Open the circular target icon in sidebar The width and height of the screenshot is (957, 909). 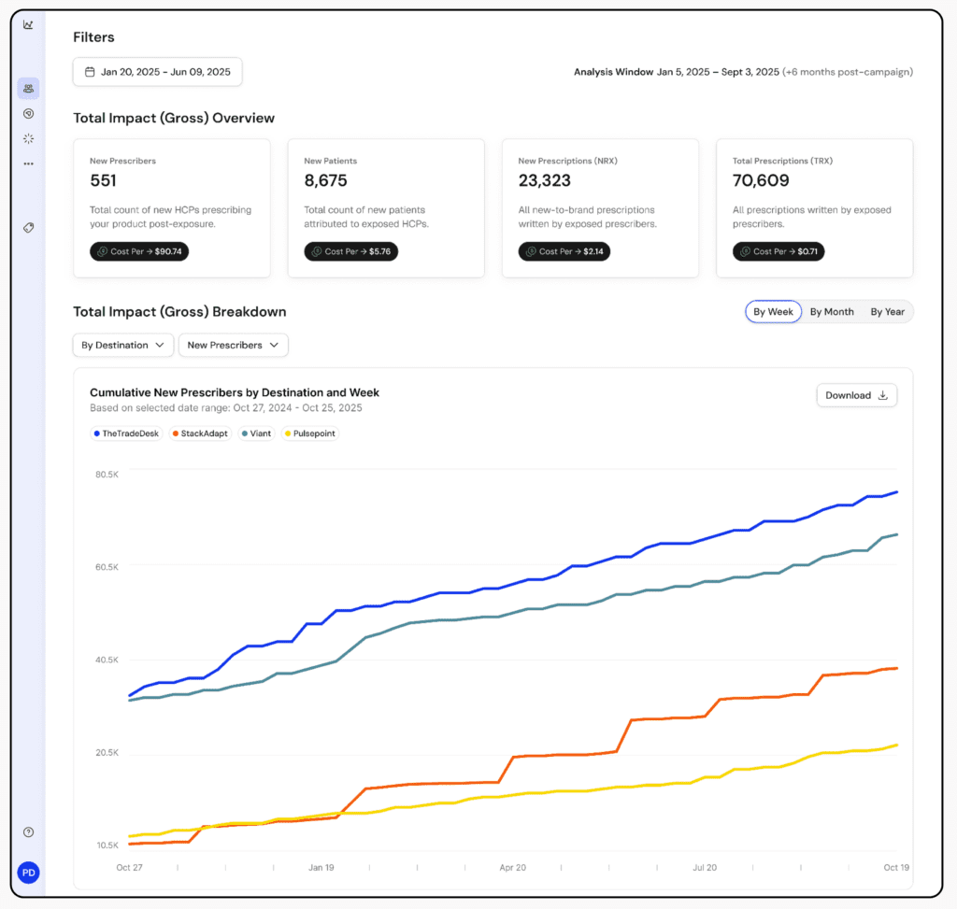pyautogui.click(x=28, y=114)
